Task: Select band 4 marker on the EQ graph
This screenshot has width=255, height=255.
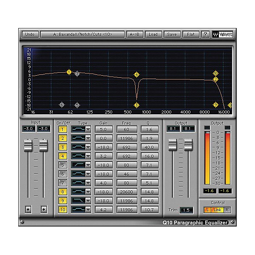Action: point(136,74)
